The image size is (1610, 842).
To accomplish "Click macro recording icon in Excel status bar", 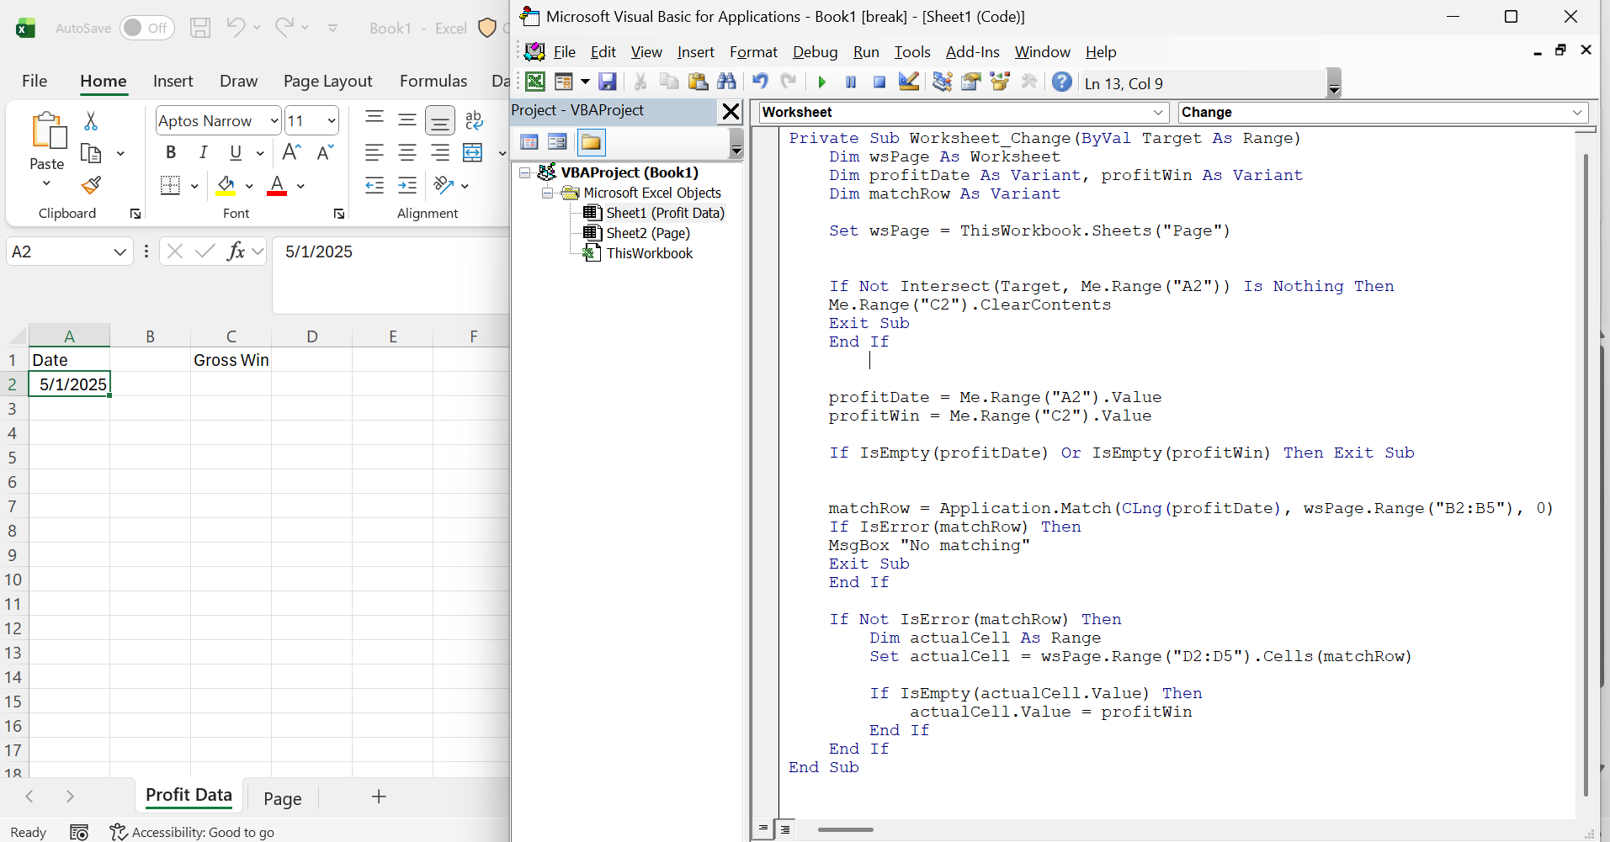I will tap(79, 832).
